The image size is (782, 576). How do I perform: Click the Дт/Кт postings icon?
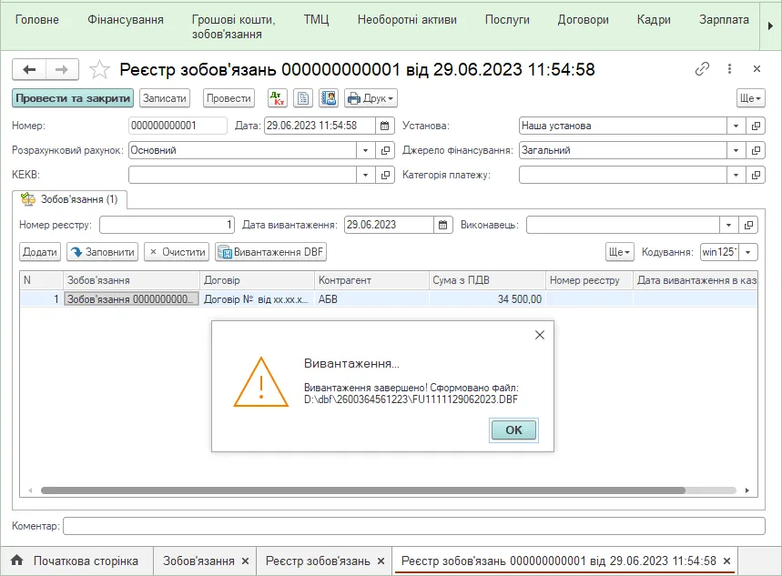pyautogui.click(x=278, y=98)
